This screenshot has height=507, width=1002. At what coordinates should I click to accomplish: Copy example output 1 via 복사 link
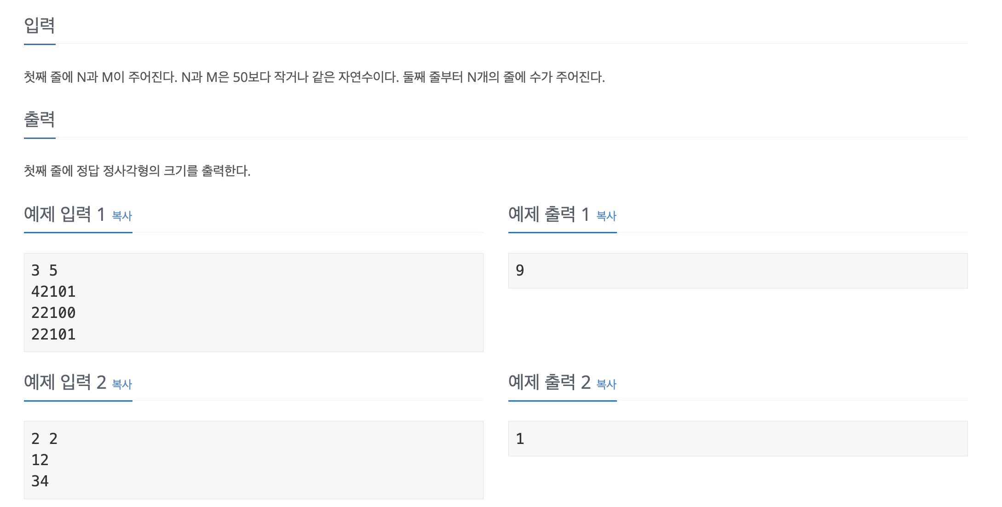tap(606, 216)
